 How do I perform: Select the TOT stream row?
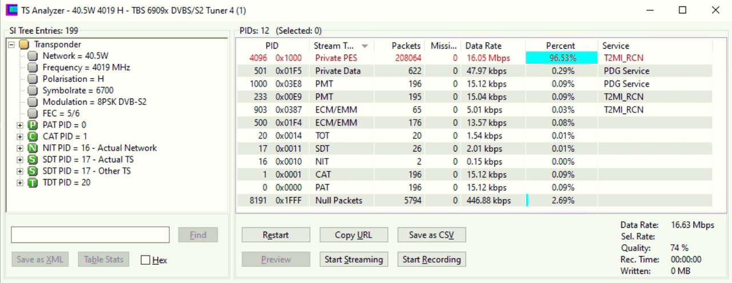point(475,136)
